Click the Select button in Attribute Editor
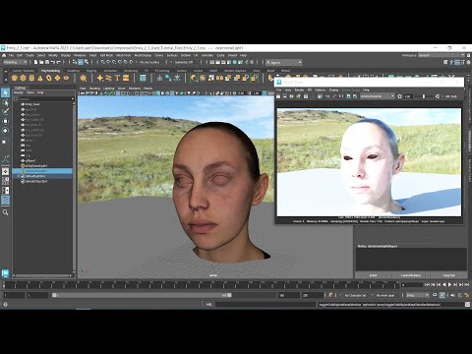This screenshot has height=354, width=472. (x=374, y=275)
